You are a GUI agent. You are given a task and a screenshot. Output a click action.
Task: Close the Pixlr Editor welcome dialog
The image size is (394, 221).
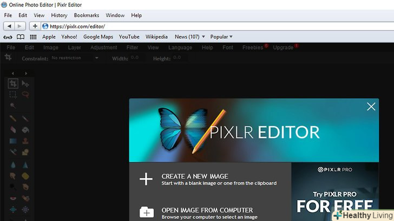371,107
